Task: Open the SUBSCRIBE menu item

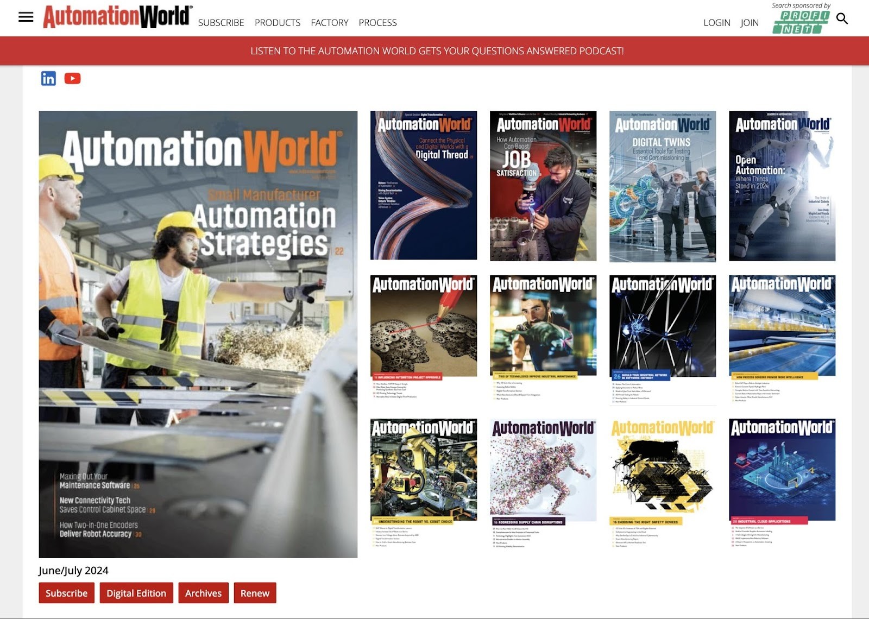Action: [x=221, y=23]
